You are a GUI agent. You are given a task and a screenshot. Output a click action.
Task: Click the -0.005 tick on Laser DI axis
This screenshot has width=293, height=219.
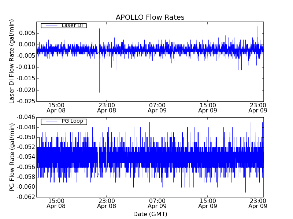(26, 56)
